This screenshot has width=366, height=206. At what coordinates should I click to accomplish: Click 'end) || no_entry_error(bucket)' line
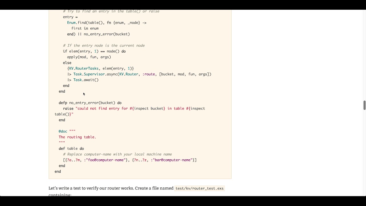(x=98, y=34)
